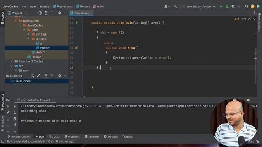
Task: Minimize the Run tool window
Action: [x=254, y=100]
